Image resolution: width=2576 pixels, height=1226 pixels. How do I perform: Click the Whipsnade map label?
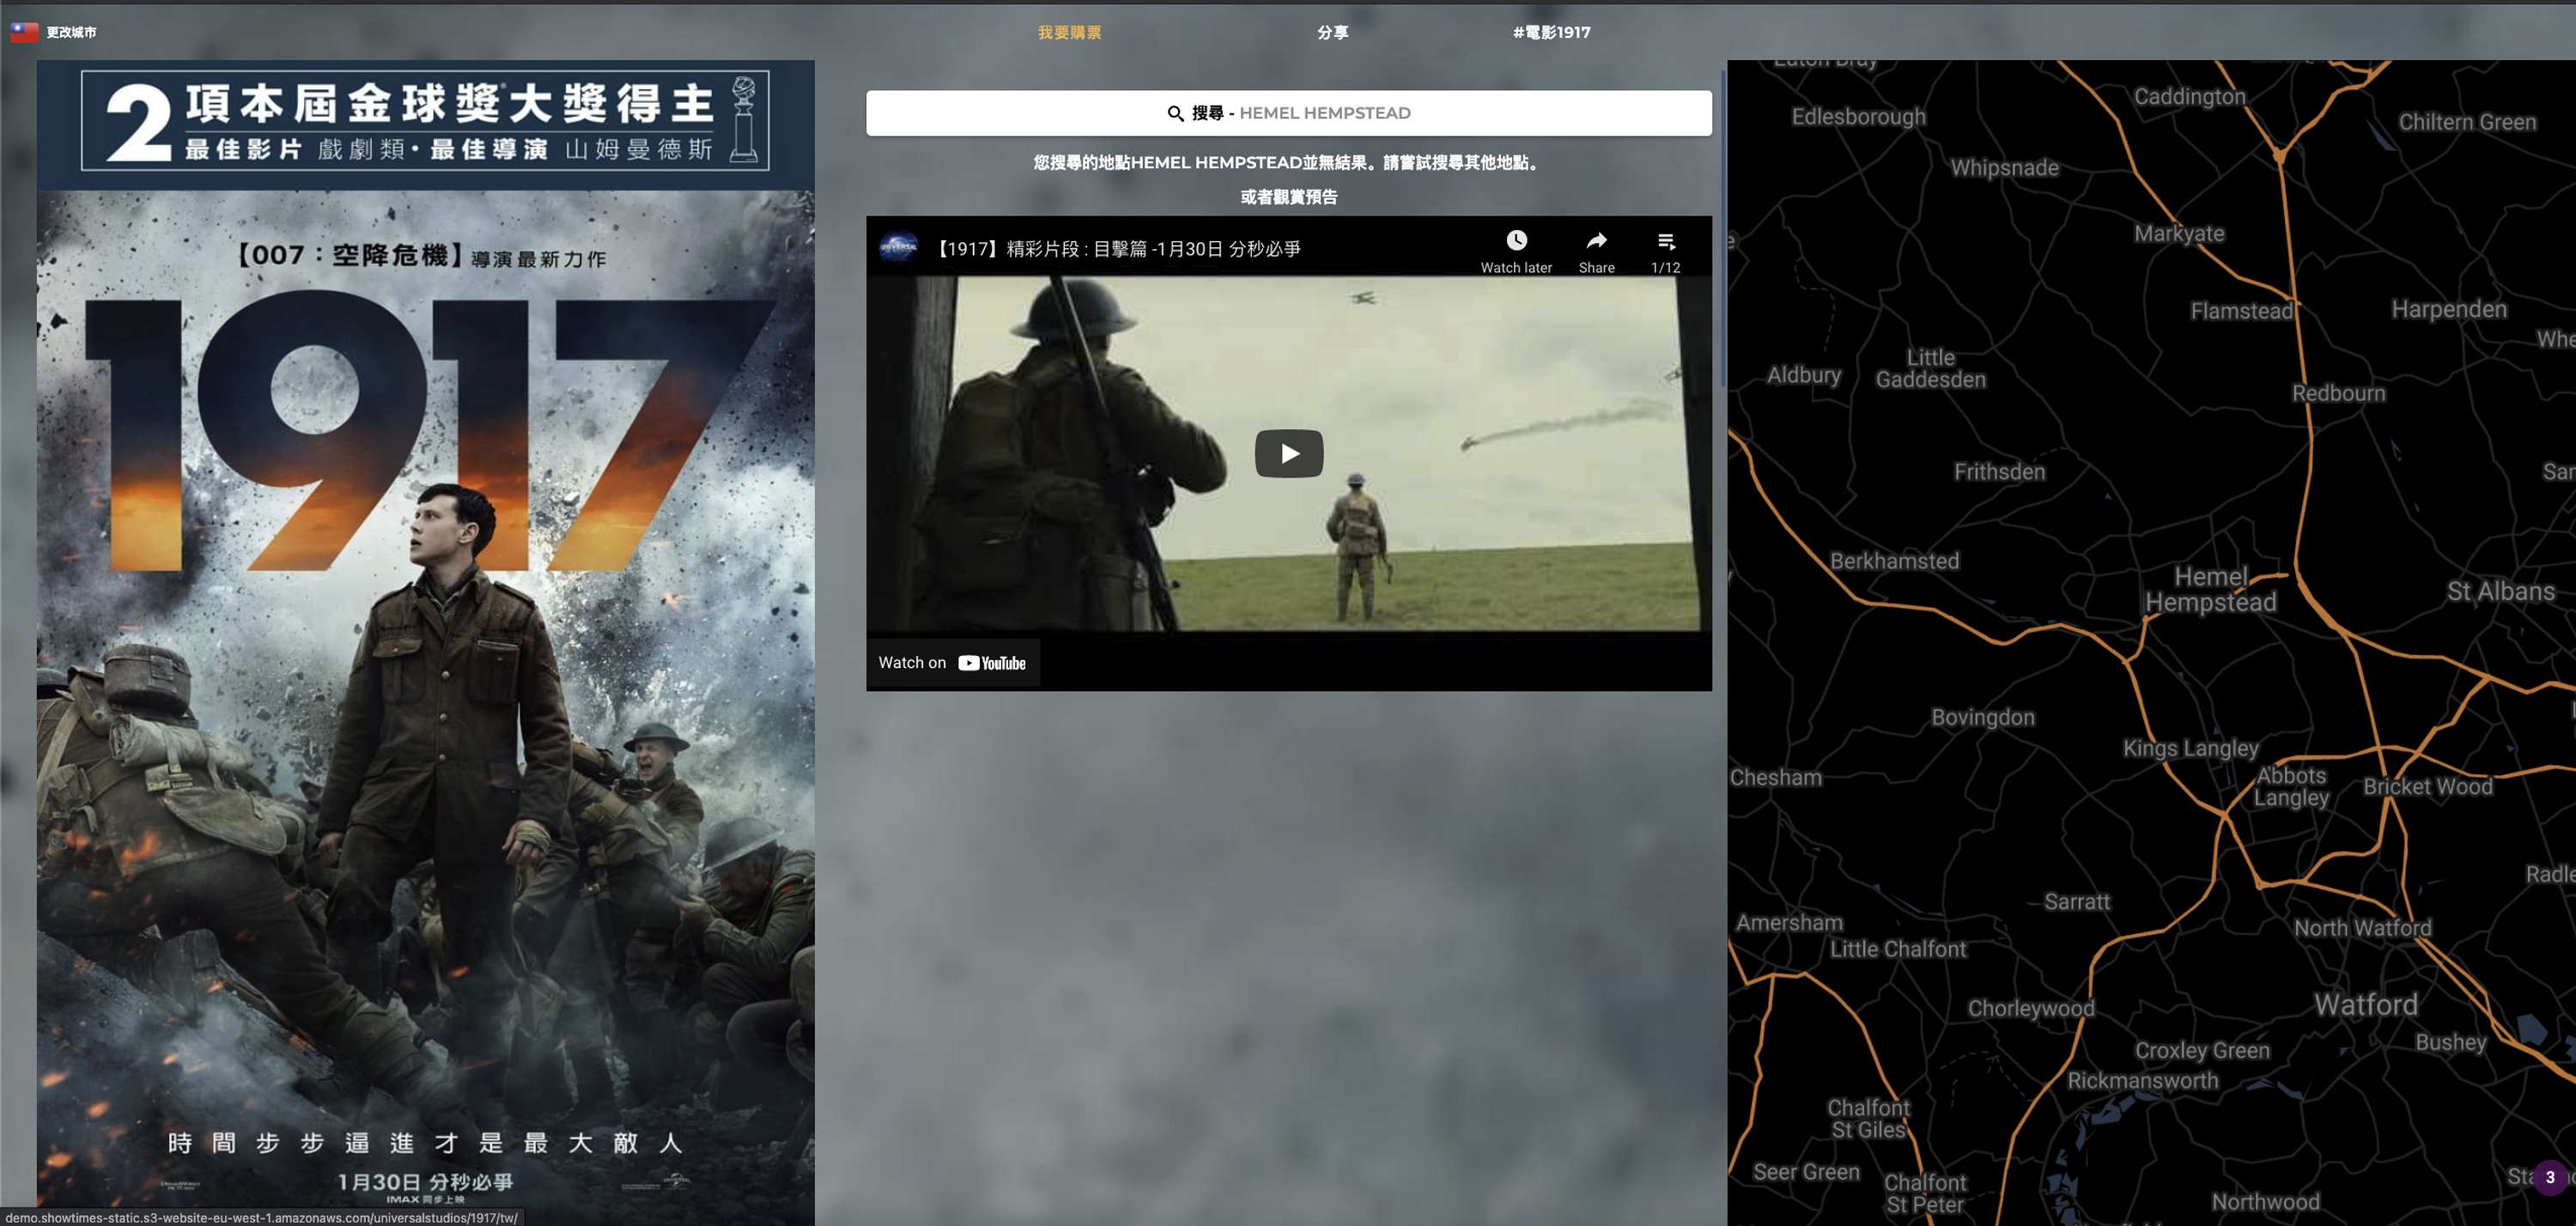pos(2004,167)
